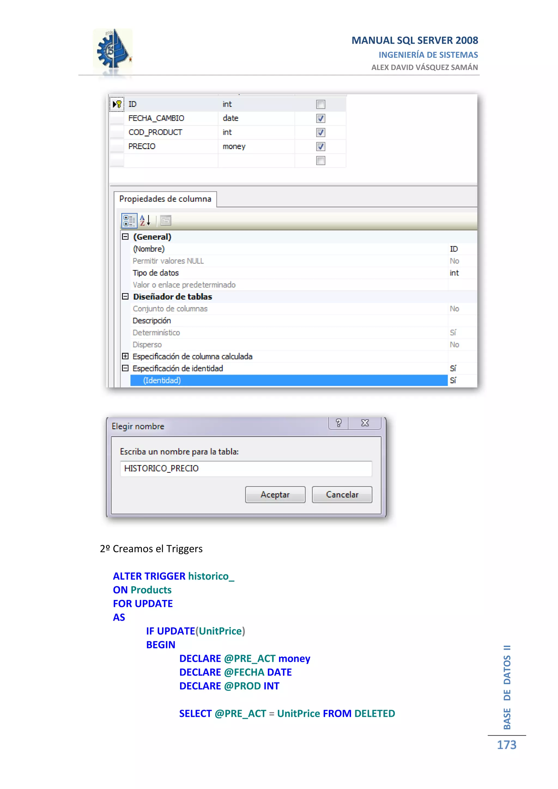Viewport: 558px width, 789px height.
Task: Click int value of Tipo de datos
Action: tap(462, 273)
